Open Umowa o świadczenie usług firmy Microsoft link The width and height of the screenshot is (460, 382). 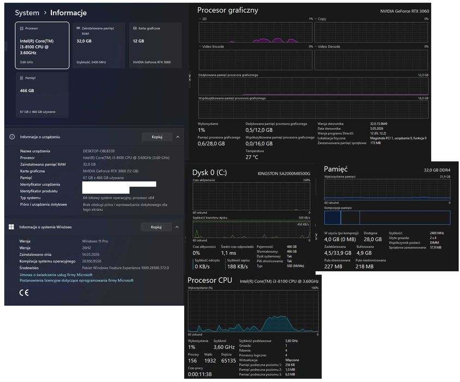coord(56,275)
